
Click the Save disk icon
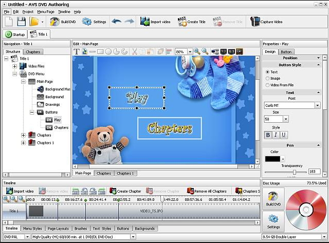point(22,22)
